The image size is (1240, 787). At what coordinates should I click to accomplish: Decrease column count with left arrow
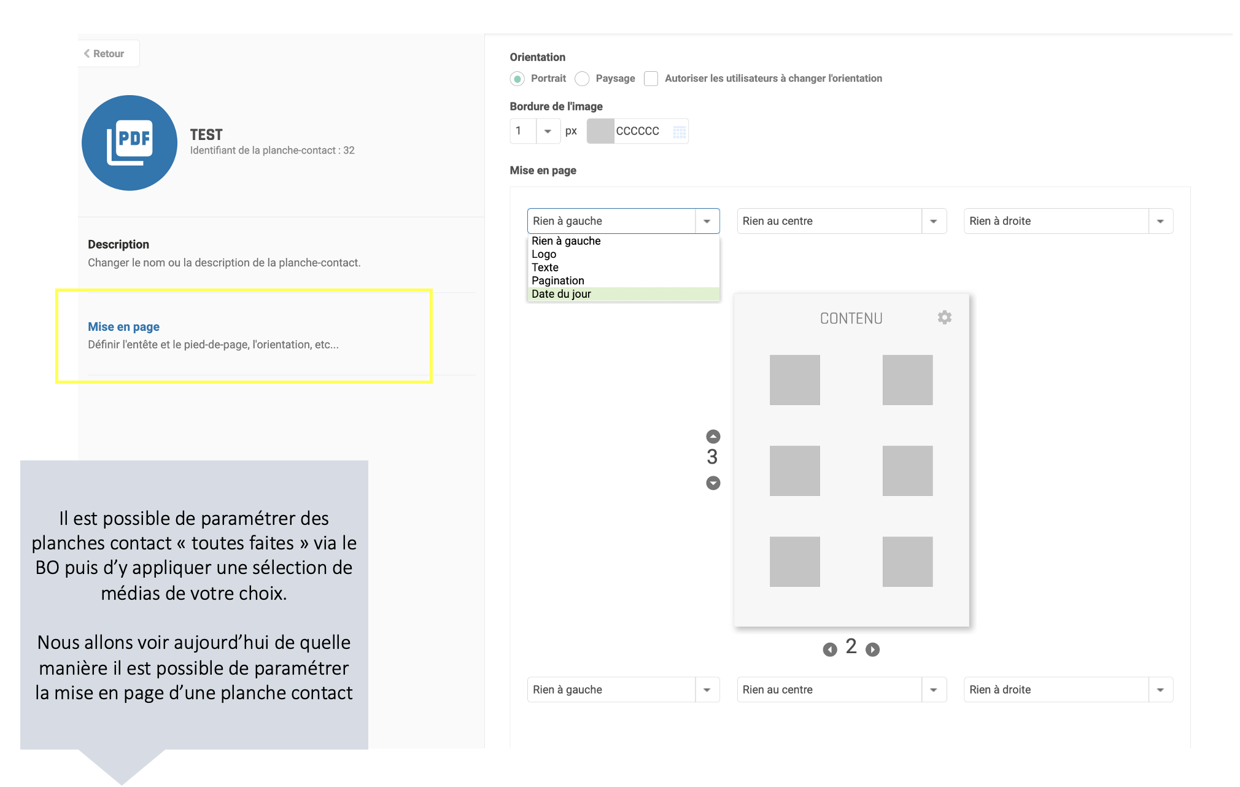click(829, 649)
